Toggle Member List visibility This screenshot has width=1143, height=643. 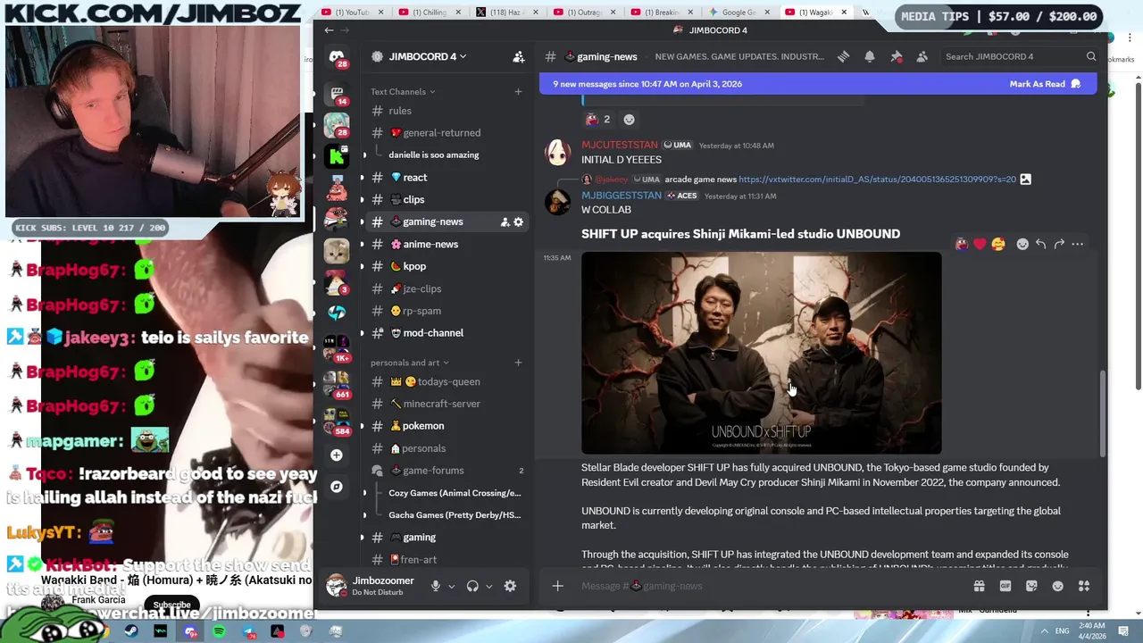922,56
